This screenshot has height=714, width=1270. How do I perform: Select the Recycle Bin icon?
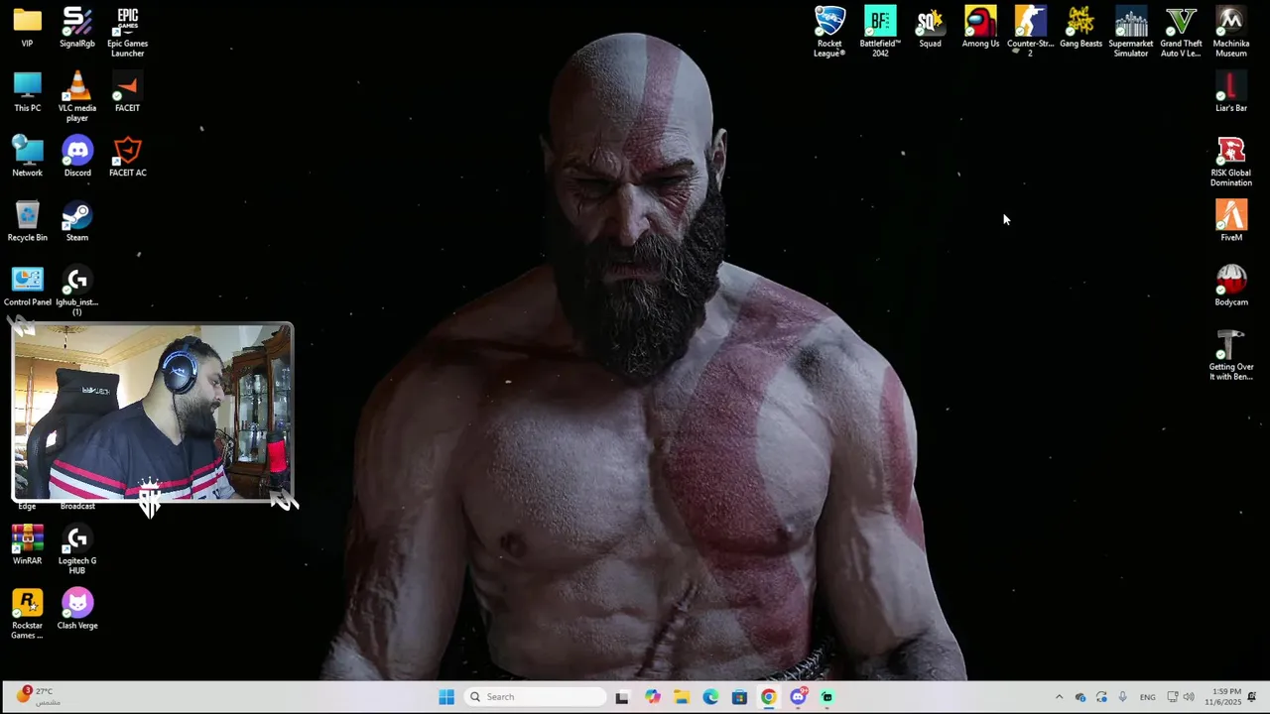tap(27, 221)
